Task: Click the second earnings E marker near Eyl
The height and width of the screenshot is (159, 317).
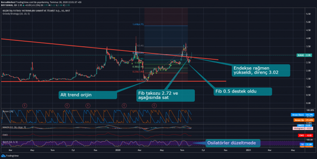Action: click(67, 106)
